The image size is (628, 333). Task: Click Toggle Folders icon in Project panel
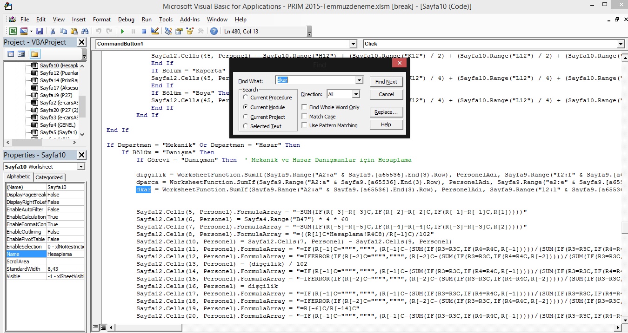point(35,54)
